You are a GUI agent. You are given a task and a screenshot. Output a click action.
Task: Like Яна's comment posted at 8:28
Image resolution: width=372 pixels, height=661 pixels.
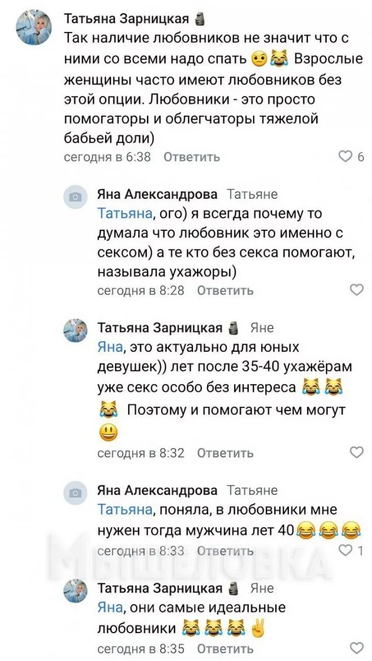356,290
